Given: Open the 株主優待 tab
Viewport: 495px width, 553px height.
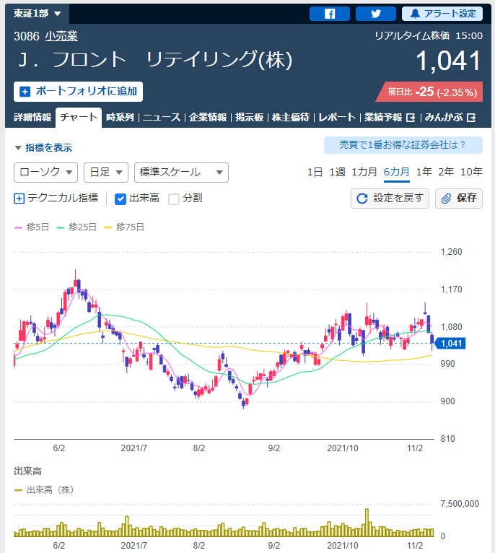Looking at the screenshot, I should [291, 118].
